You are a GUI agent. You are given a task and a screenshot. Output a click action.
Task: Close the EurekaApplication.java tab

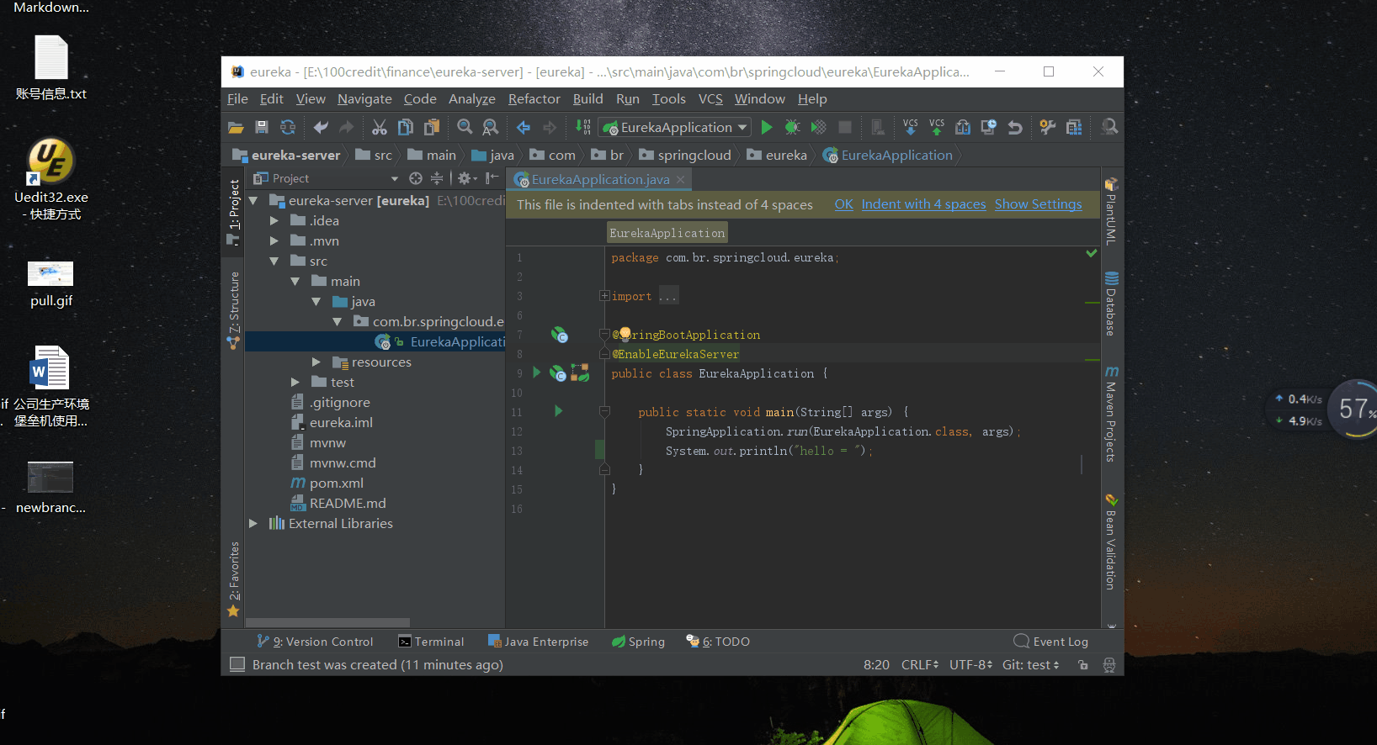(x=680, y=179)
